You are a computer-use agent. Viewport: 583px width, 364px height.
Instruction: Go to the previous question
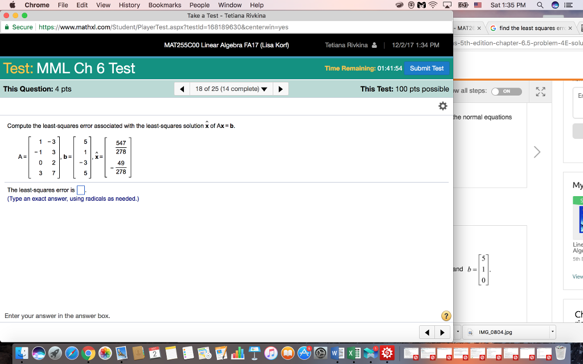pos(182,89)
